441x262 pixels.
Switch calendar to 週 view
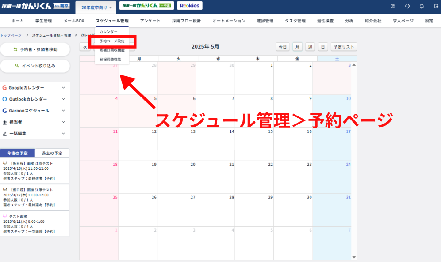pos(310,47)
